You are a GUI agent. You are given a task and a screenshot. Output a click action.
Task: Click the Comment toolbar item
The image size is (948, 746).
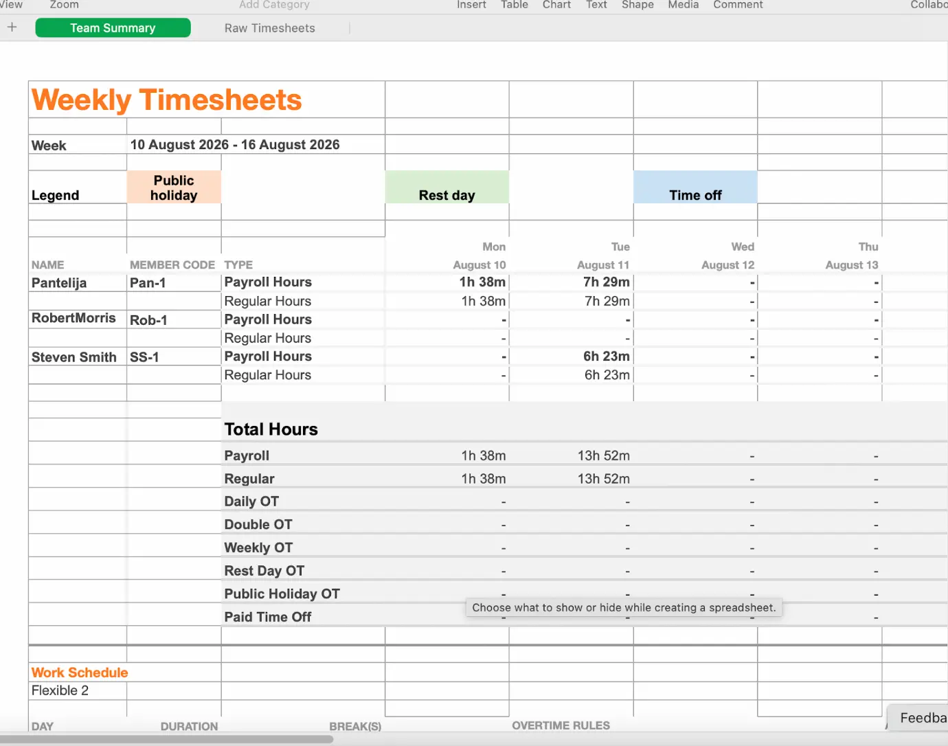738,5
